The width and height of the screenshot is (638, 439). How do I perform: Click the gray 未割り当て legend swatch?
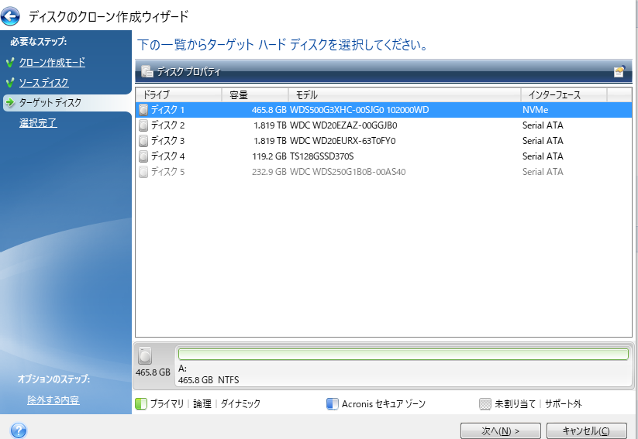tap(485, 404)
